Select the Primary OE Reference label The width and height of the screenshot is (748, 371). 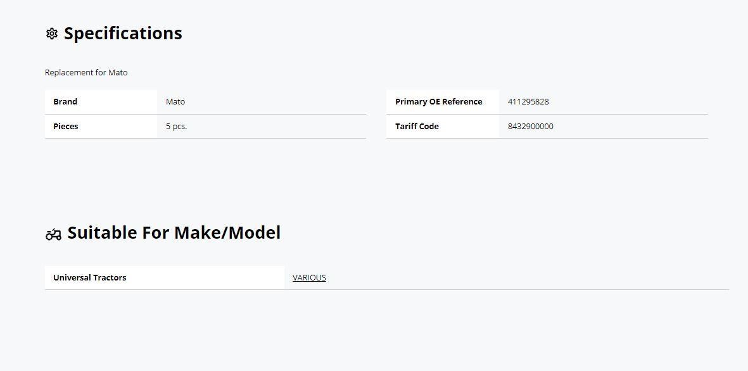438,101
